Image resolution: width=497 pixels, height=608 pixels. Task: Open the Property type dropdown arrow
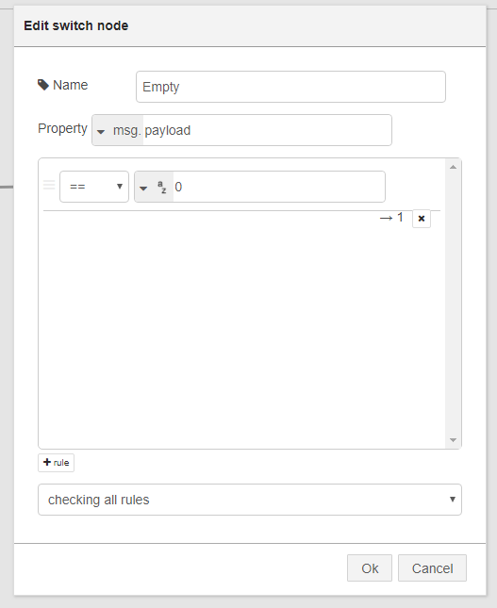tap(101, 131)
